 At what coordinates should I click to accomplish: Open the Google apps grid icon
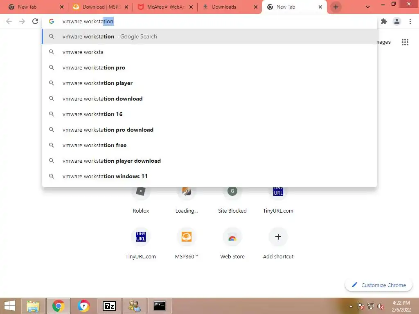coord(405,42)
